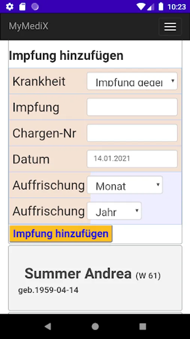Tap the Wi-Fi signal icon

point(141,7)
